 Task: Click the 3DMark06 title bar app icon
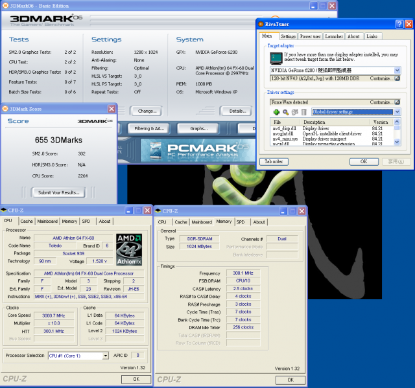tap(5, 6)
